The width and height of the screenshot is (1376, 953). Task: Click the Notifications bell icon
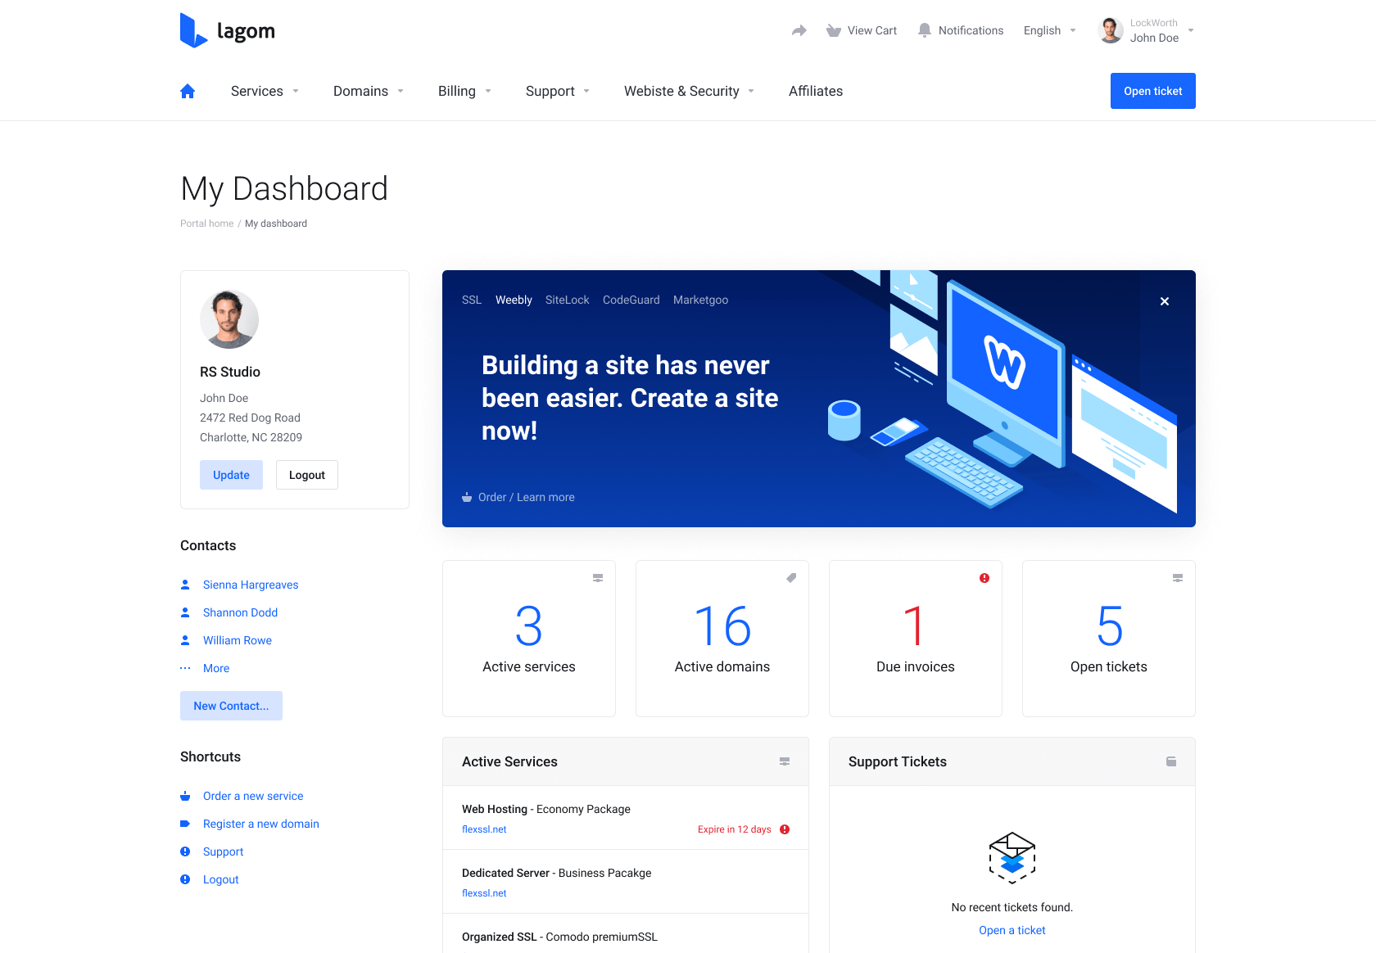point(925,30)
